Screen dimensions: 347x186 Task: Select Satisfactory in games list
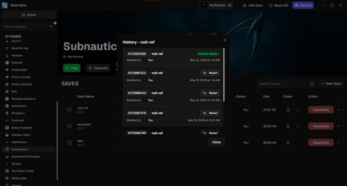[28, 106]
